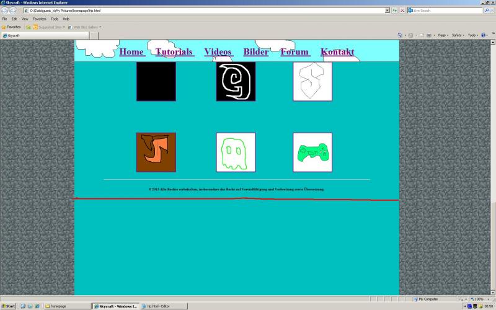Screen dimensions: 496x310
Task: Open the Forum link on the page
Action: pos(294,51)
